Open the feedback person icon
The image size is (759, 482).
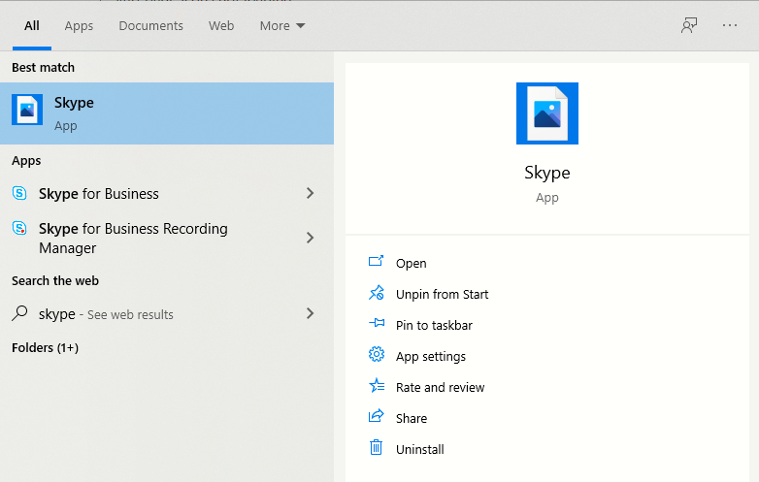point(689,25)
